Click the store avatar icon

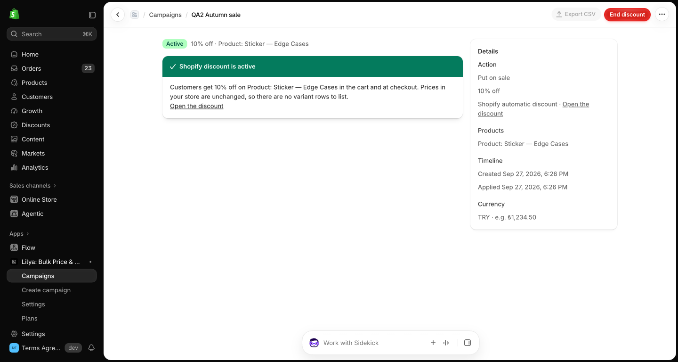coord(14,348)
